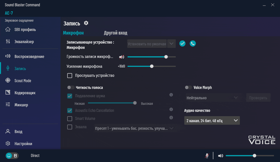Enable the Прослушать устройство checkbox
The width and height of the screenshot is (280, 162).
(70, 76)
